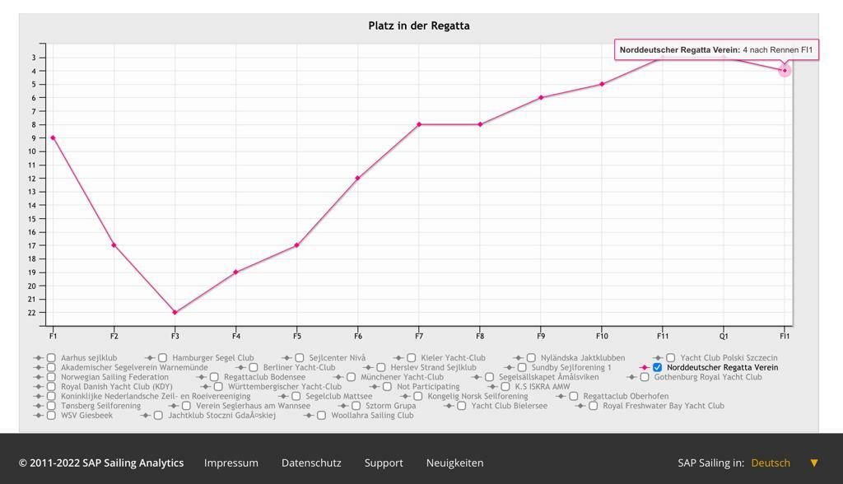Click the F1 data point at rank 9
843x484 pixels.
[x=53, y=138]
